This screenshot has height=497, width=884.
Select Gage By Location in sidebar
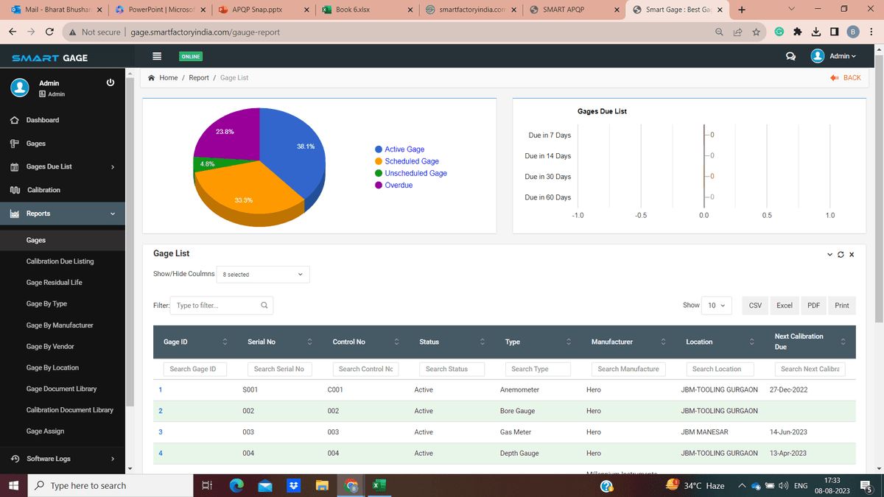point(53,367)
